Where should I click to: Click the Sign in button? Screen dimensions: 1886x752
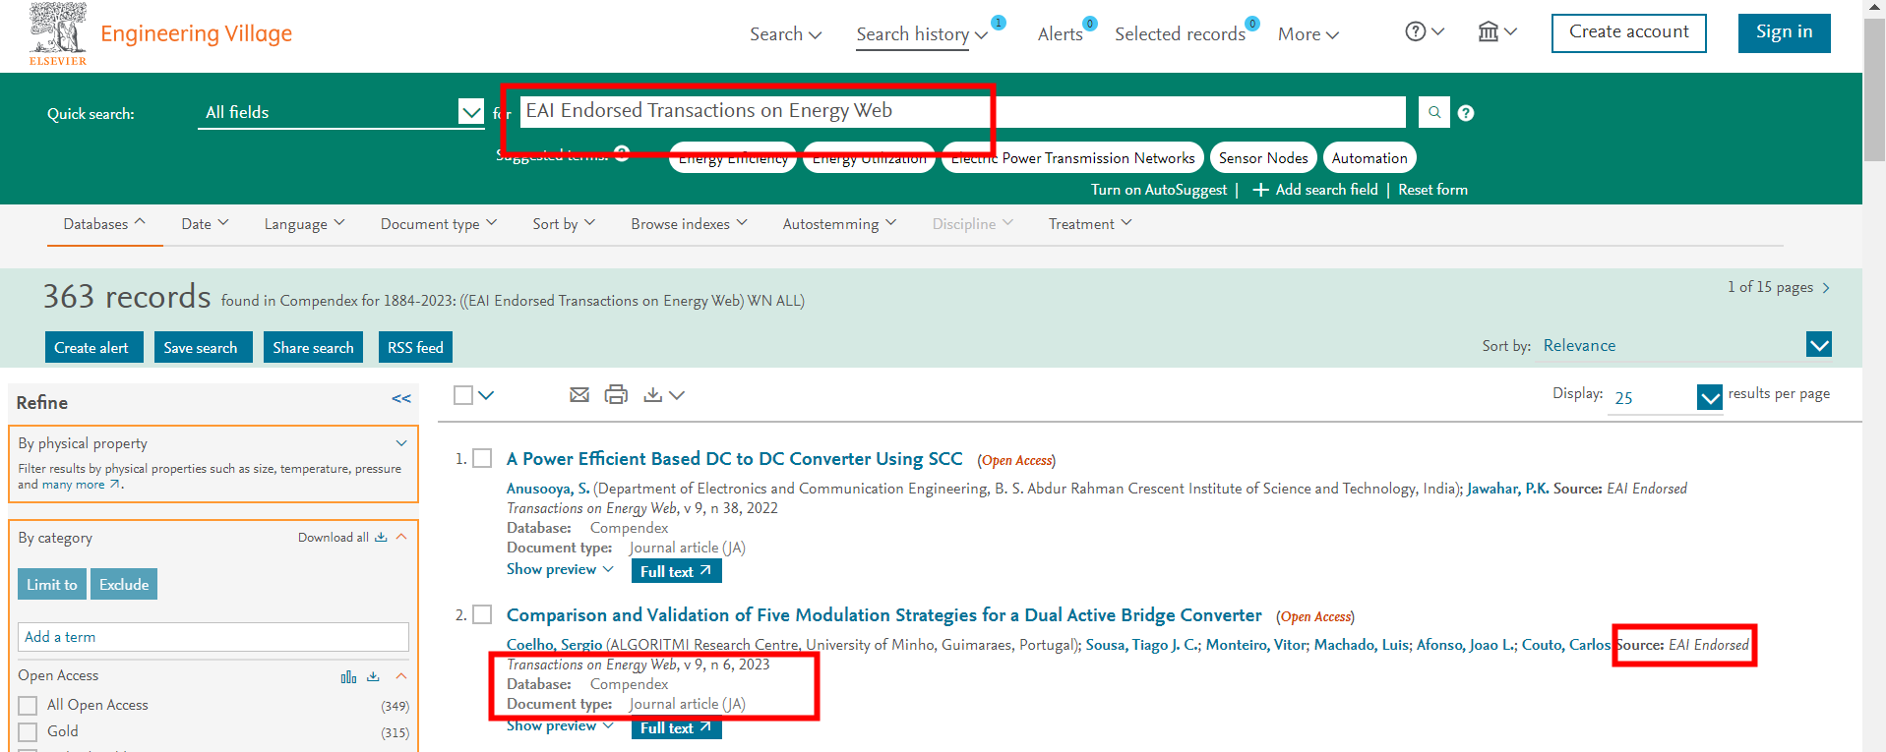point(1784,32)
